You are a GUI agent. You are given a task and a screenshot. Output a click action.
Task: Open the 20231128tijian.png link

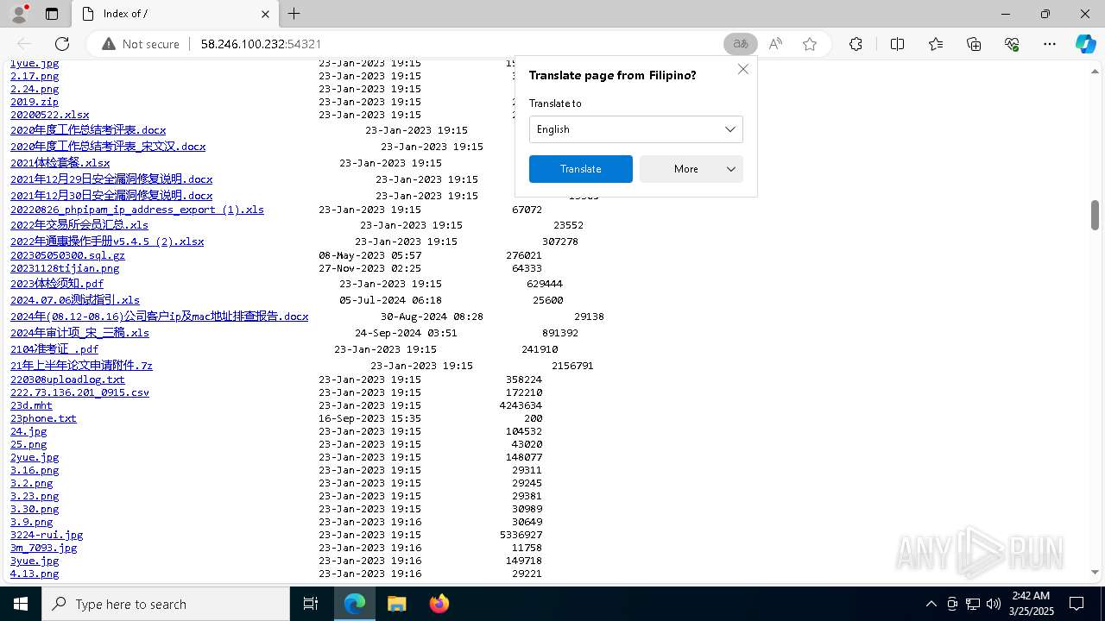pos(65,268)
